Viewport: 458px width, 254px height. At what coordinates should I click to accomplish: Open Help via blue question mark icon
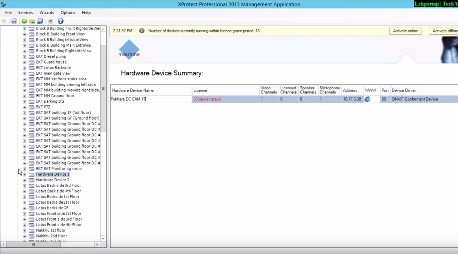(x=61, y=21)
